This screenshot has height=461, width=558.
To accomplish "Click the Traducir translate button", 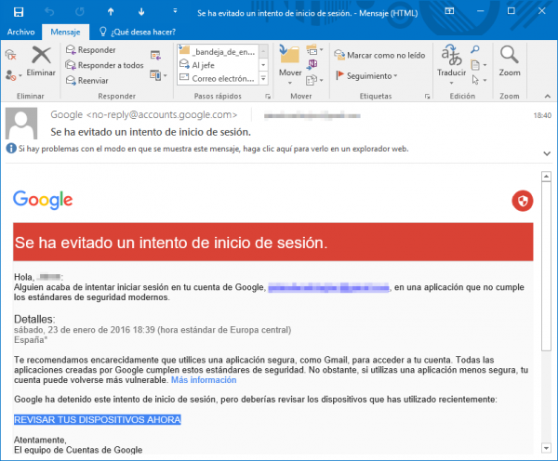I will 452,64.
